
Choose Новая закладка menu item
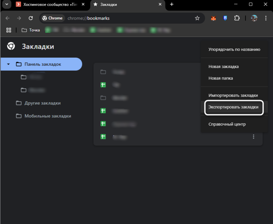click(x=234, y=67)
